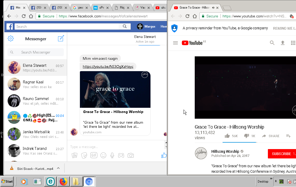This screenshot has height=187, width=296.
Task: Show hidden system tray icons
Action: point(276,181)
